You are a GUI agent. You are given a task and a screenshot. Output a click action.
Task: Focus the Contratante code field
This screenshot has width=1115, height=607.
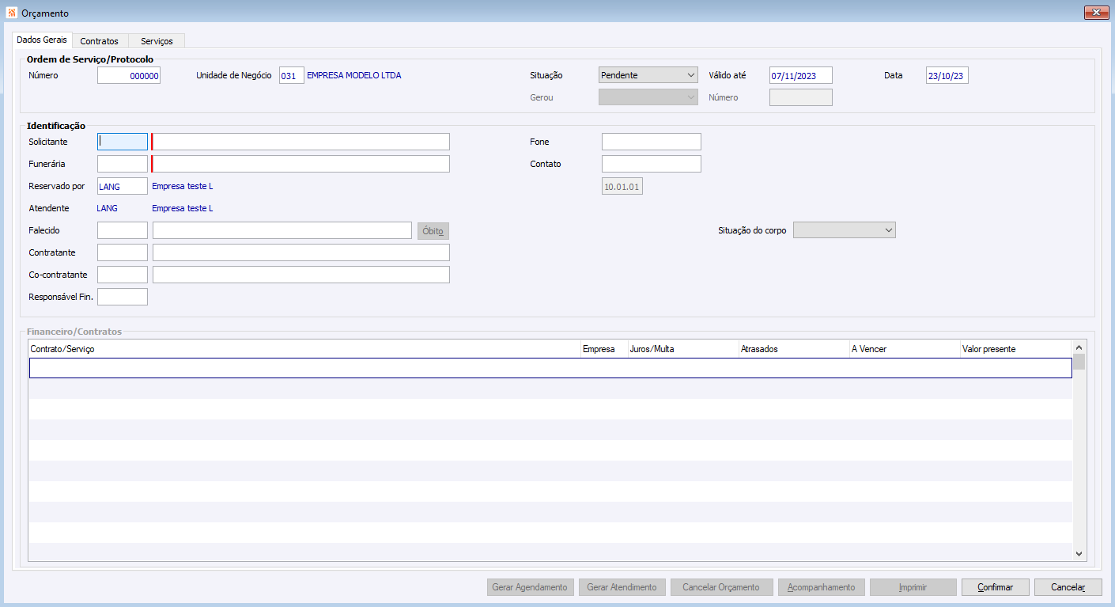point(123,252)
